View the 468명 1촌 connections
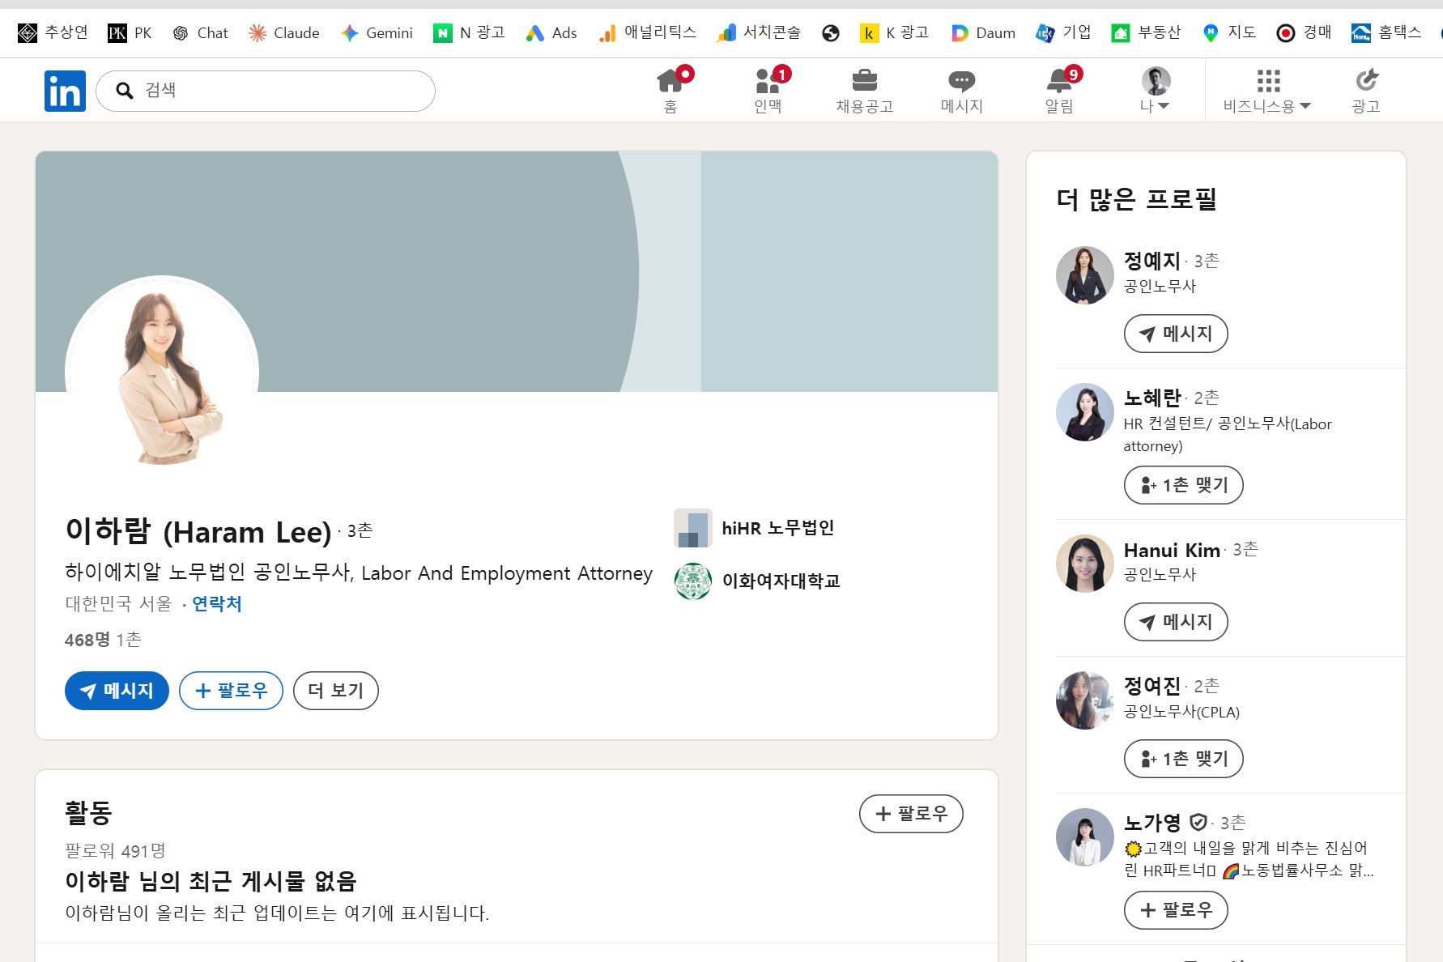 tap(103, 640)
